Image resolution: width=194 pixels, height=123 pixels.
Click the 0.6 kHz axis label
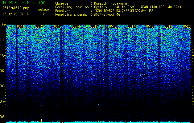point(2,117)
